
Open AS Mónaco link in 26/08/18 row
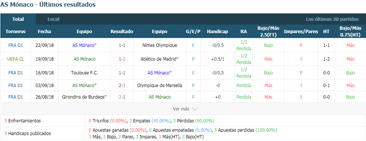[x=160, y=97]
